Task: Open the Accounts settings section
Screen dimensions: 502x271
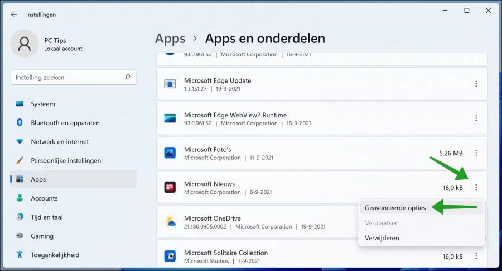Action: click(x=74, y=198)
